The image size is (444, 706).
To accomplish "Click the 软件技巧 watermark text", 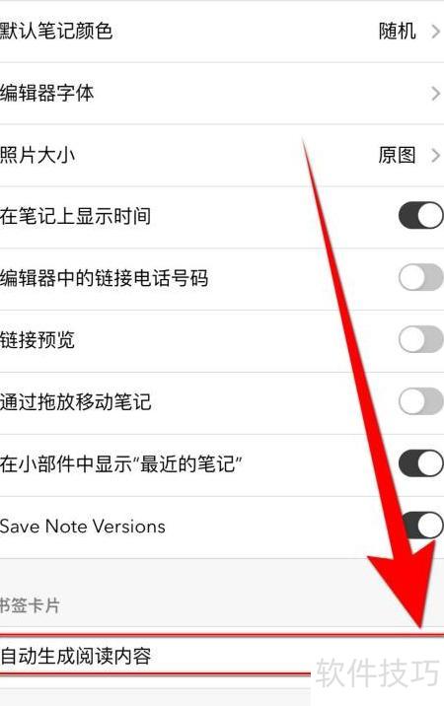I will (377, 673).
